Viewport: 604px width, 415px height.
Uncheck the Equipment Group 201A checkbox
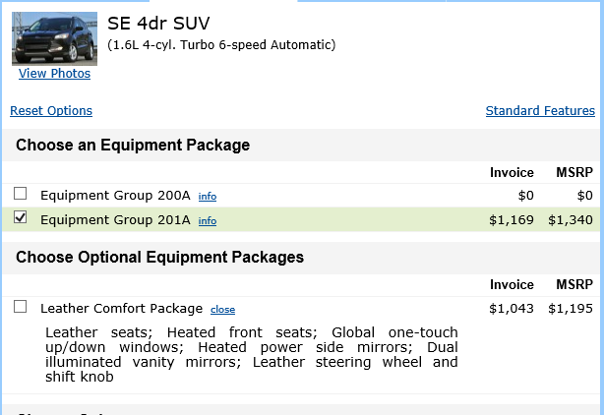(x=21, y=218)
